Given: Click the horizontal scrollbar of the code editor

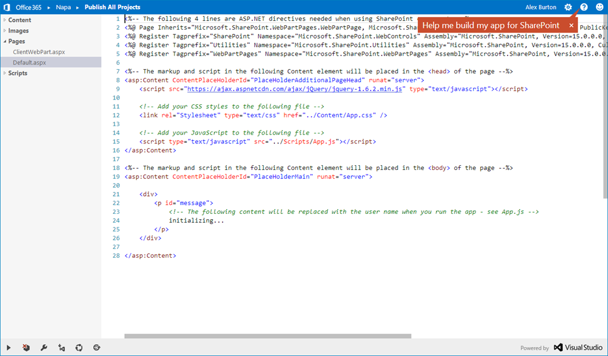Looking at the screenshot, I should pos(268,336).
